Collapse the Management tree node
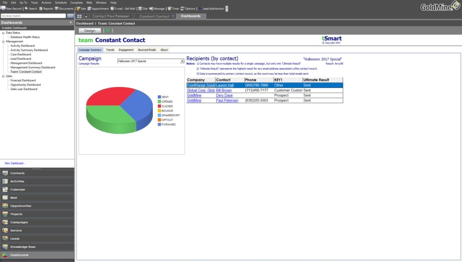 pyautogui.click(x=3, y=42)
